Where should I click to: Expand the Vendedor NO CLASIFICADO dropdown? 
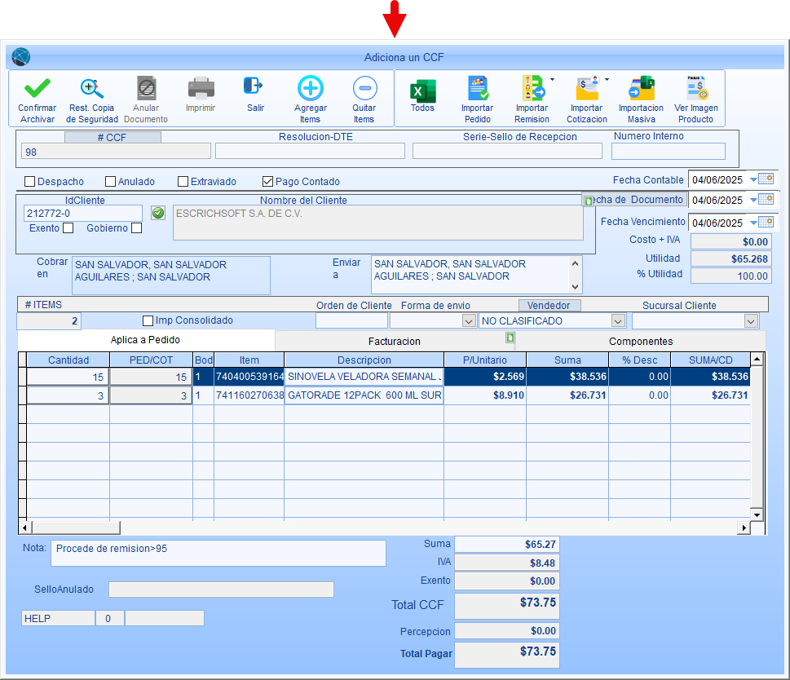618,321
